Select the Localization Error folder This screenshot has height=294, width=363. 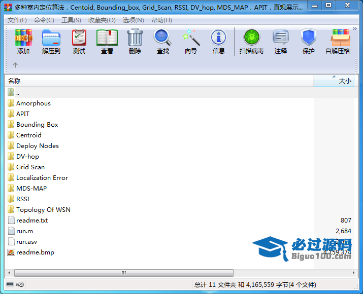38,178
